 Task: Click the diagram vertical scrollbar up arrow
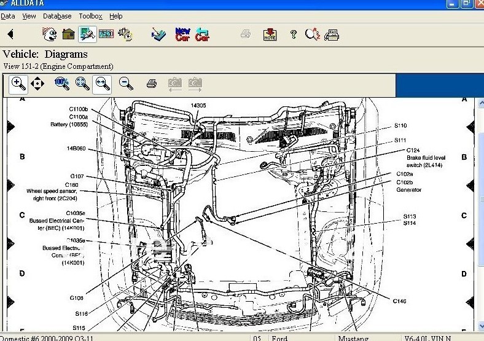click(x=481, y=103)
